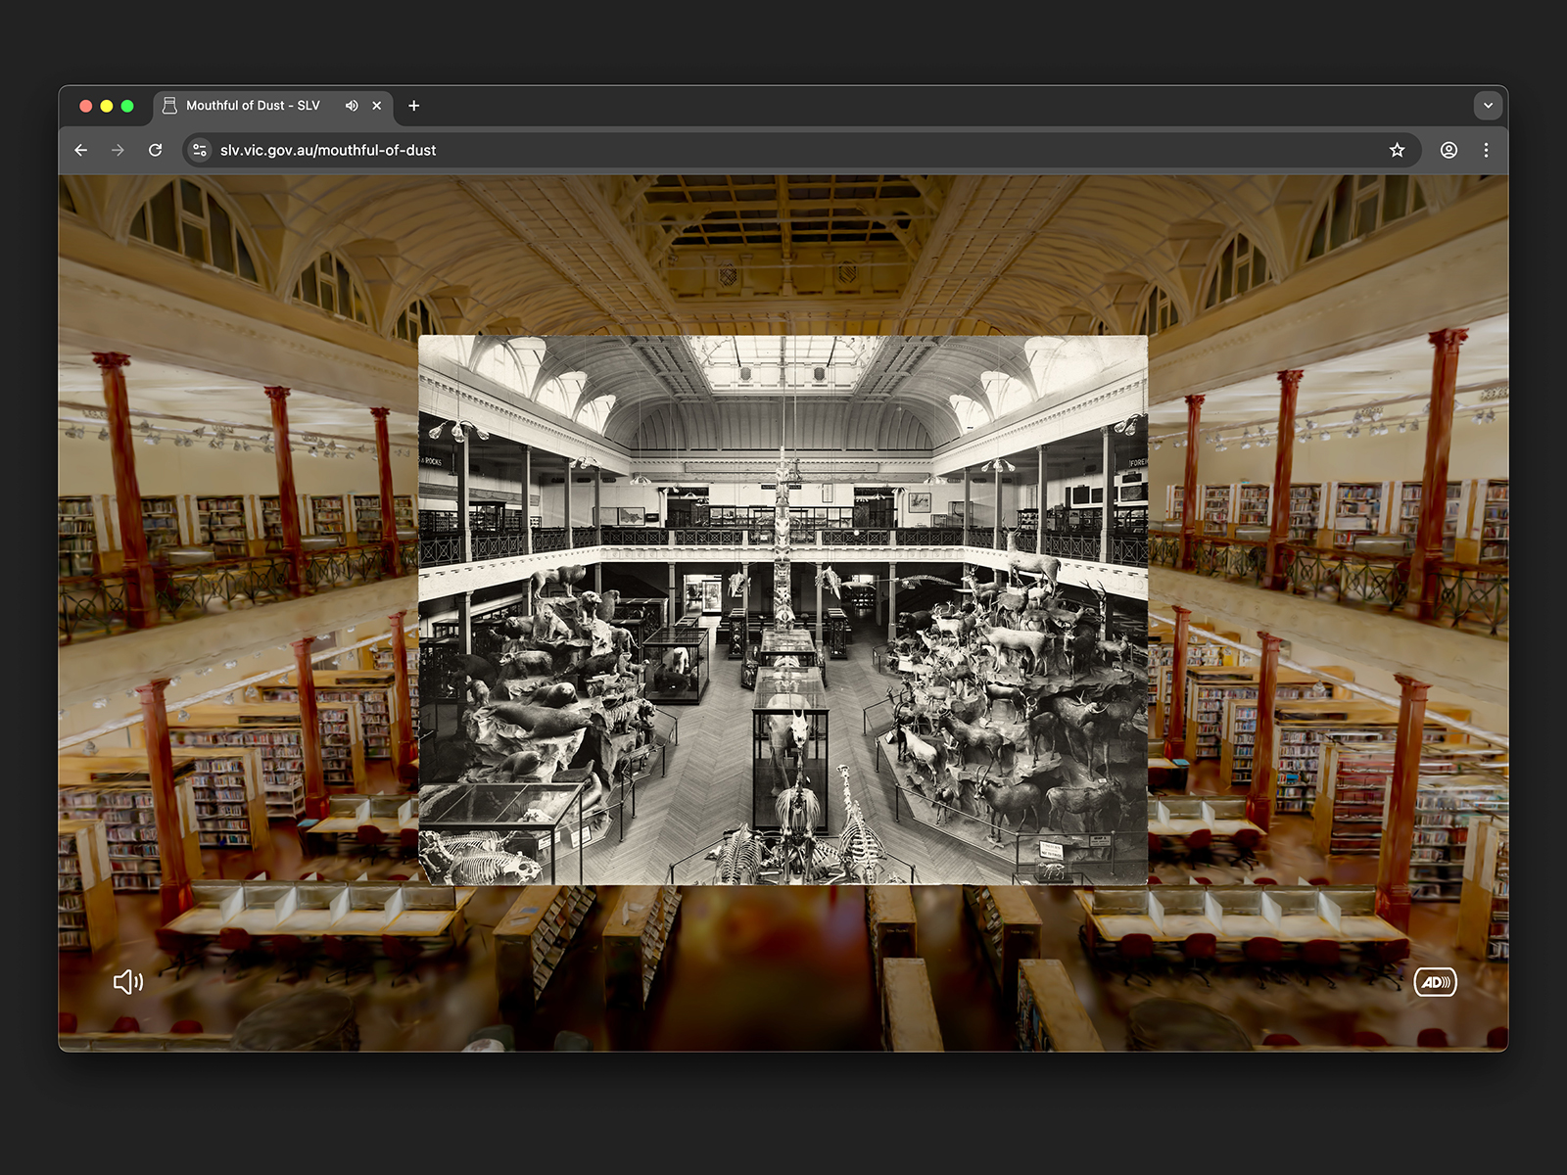This screenshot has width=1567, height=1175.
Task: Close the Mouthful of Dust tab
Action: coord(377,106)
